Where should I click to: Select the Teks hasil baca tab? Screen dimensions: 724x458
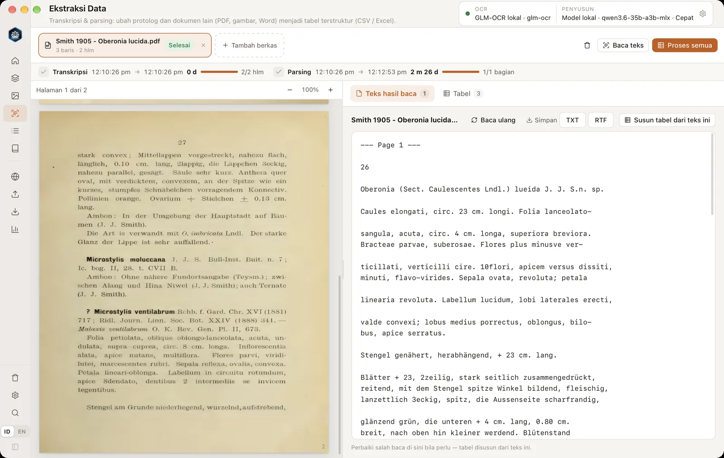pyautogui.click(x=392, y=94)
